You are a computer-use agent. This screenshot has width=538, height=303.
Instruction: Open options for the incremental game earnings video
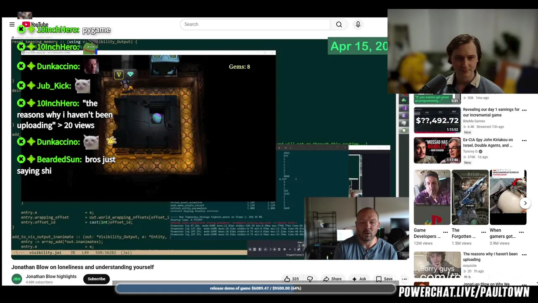click(x=524, y=110)
